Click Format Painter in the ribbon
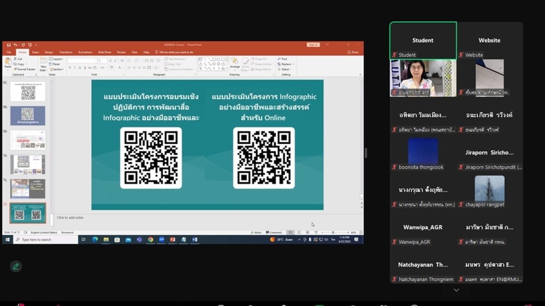 [x=25, y=69]
